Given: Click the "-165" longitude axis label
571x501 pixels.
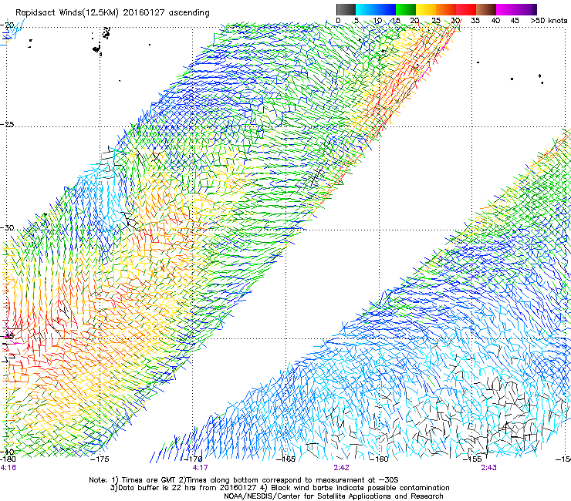Looking at the screenshot, I should click(285, 459).
